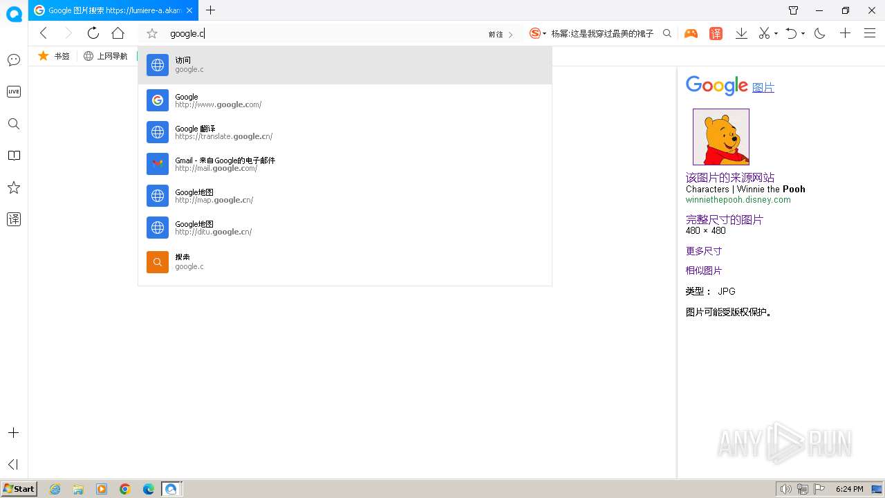Open the Windows Start button
Viewport: 885px width, 498px height.
19,489
